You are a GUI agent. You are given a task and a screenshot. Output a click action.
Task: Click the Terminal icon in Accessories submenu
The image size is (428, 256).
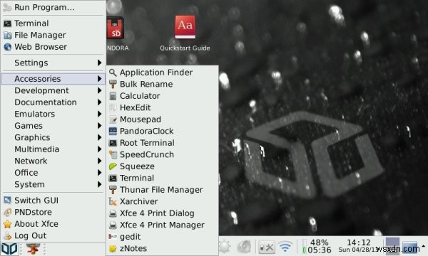113,178
